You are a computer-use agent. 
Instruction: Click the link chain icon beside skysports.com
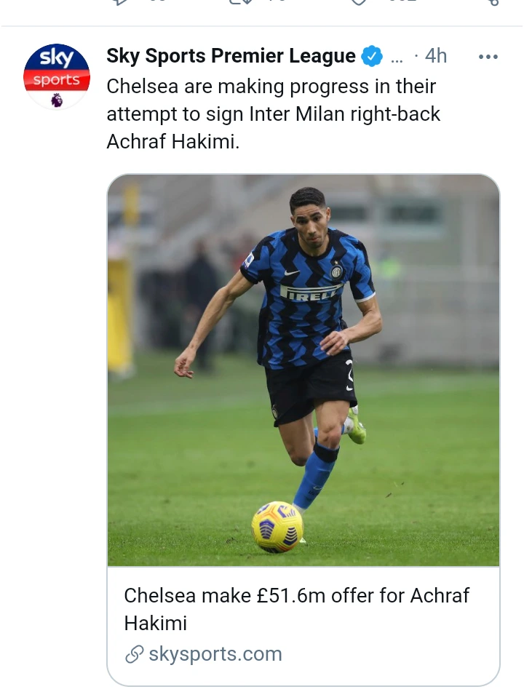[134, 654]
